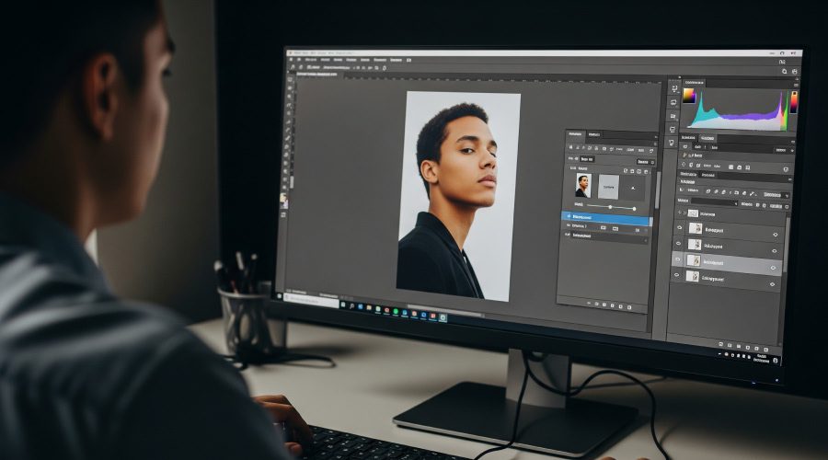The width and height of the screenshot is (828, 460).
Task: Select the open document tab above the canvas
Action: pyautogui.click(x=316, y=74)
